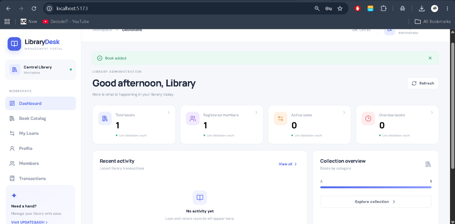Viewport: 455px width, 224px height.
Task: Open the browser apps grid icon
Action: (7, 21)
